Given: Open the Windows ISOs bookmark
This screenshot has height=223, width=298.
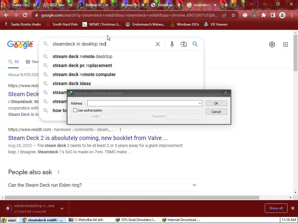Looking at the screenshot, I should pos(185,24).
